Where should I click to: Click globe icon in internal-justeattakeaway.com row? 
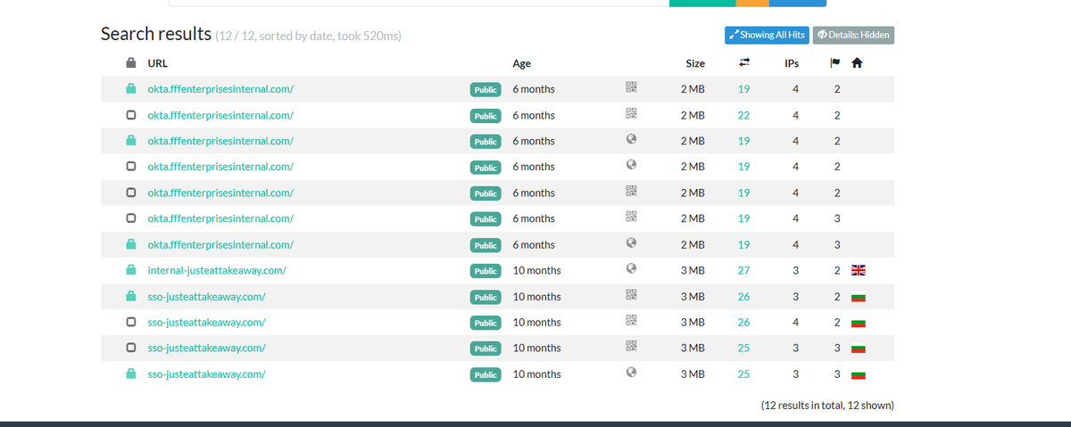[x=631, y=268]
